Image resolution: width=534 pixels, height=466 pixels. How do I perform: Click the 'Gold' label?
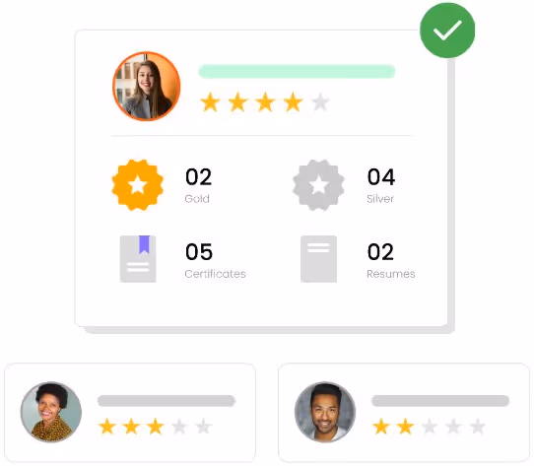197,199
